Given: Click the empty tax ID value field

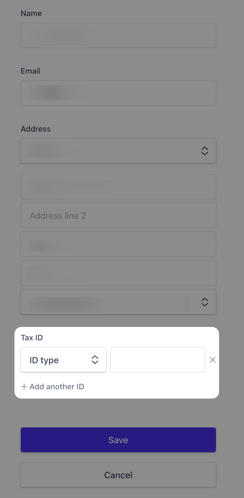Looking at the screenshot, I should pos(157,360).
